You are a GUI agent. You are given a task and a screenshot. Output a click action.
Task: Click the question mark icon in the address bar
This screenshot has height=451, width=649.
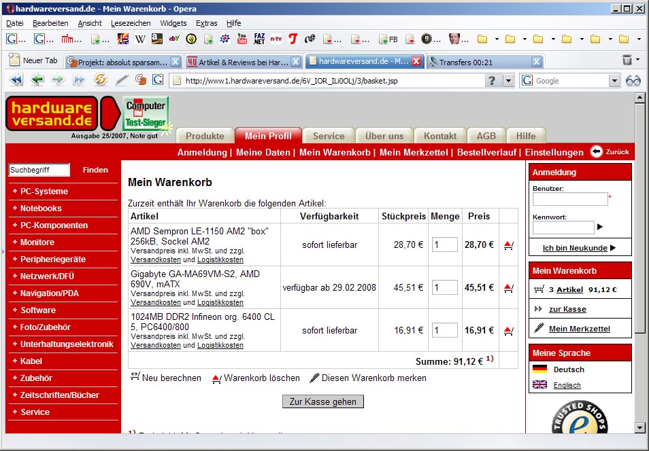coord(492,81)
